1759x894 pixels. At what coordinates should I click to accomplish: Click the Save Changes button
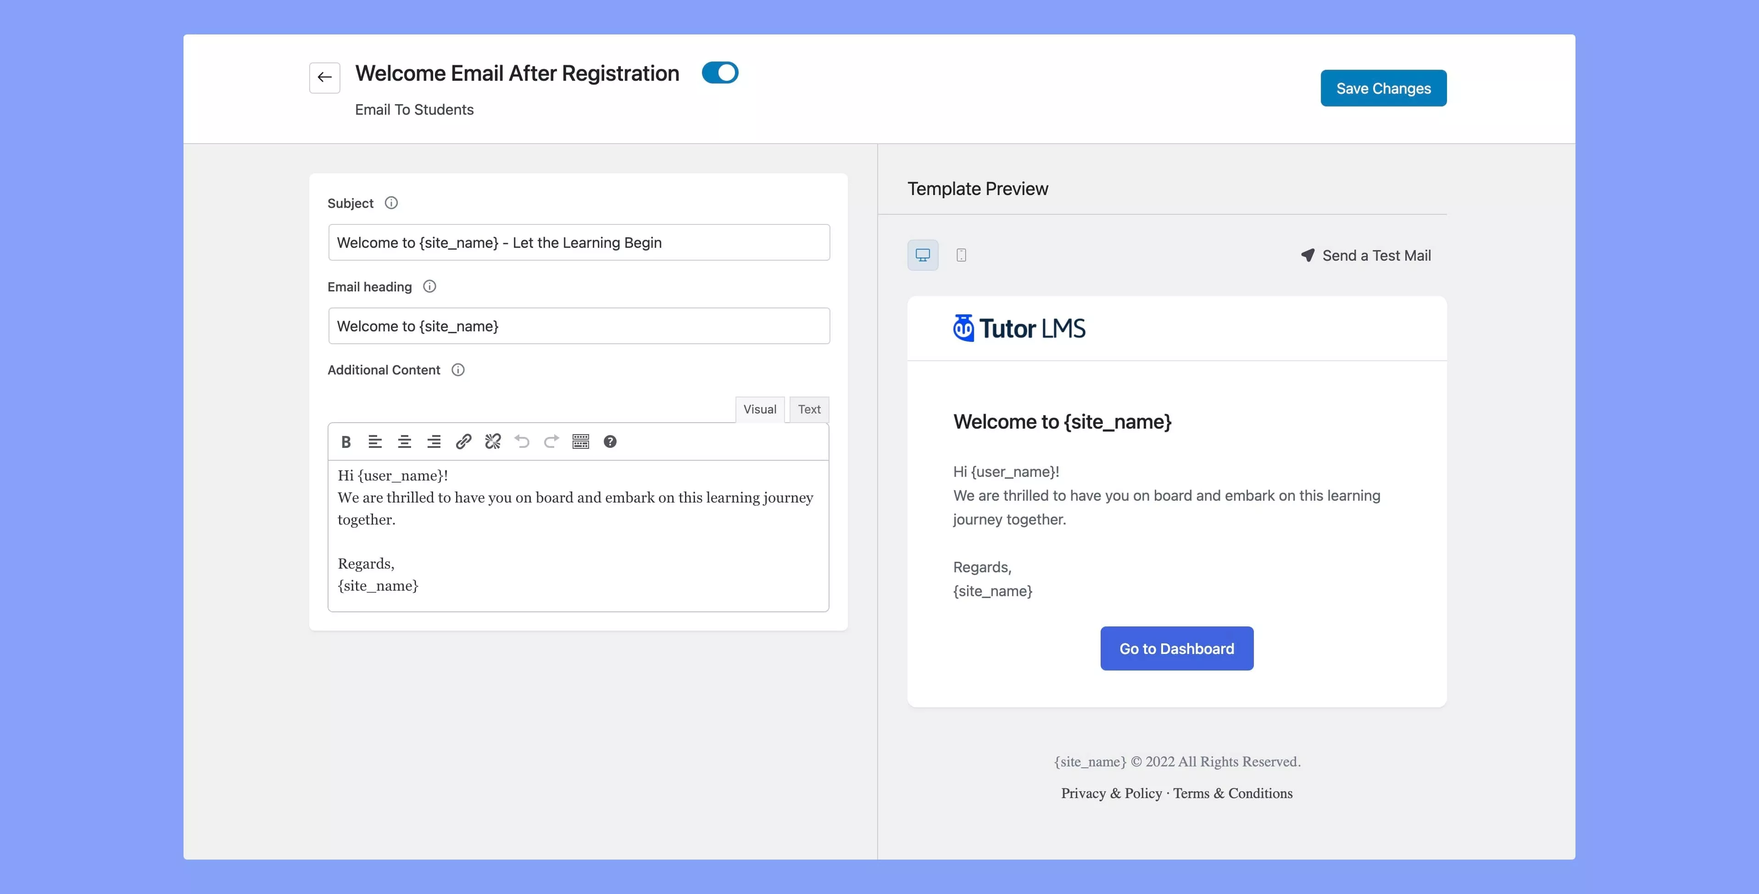click(x=1383, y=87)
